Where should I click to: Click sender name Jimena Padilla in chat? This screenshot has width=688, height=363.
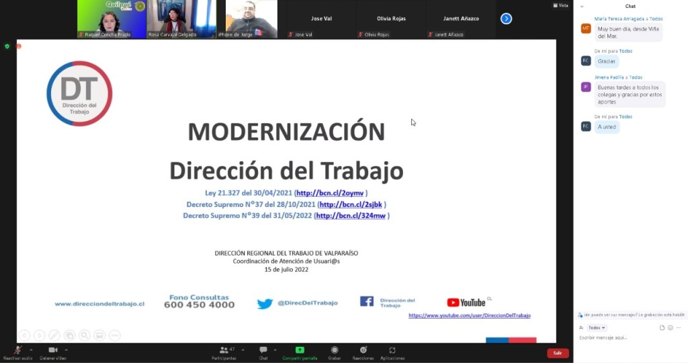click(x=609, y=77)
